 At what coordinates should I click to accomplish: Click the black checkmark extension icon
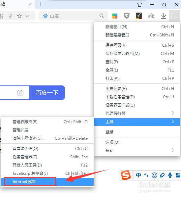tap(139, 16)
